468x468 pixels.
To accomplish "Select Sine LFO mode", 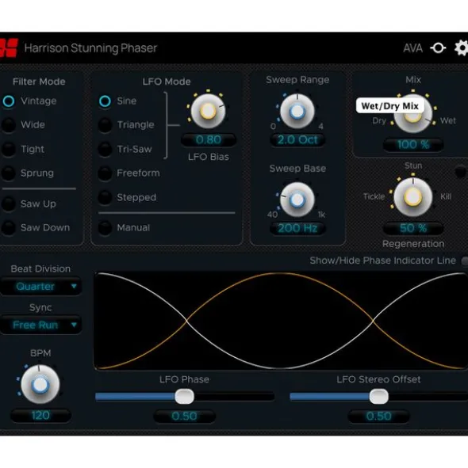I will pos(105,101).
